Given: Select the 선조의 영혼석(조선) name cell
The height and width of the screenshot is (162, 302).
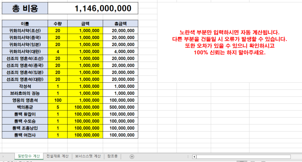Looking at the screenshot, I should pos(25,58).
